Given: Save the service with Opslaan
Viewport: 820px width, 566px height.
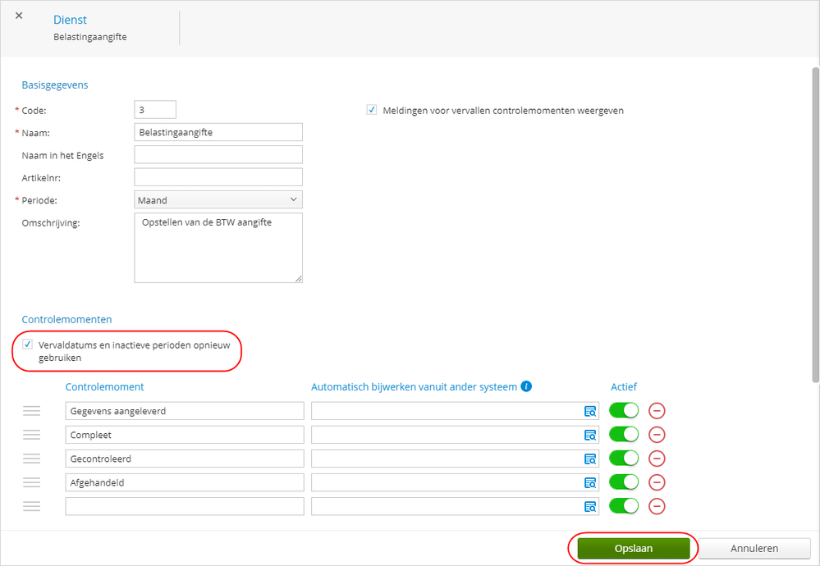Looking at the screenshot, I should point(634,548).
